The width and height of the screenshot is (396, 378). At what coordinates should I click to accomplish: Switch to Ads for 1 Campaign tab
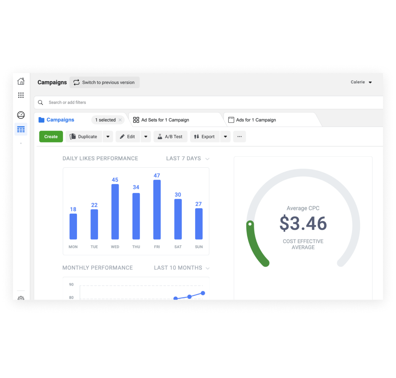click(x=256, y=120)
